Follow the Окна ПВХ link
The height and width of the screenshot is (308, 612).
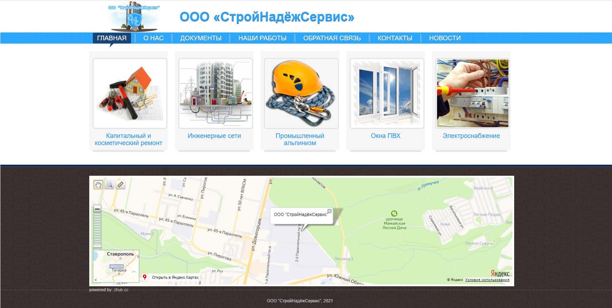(386, 136)
